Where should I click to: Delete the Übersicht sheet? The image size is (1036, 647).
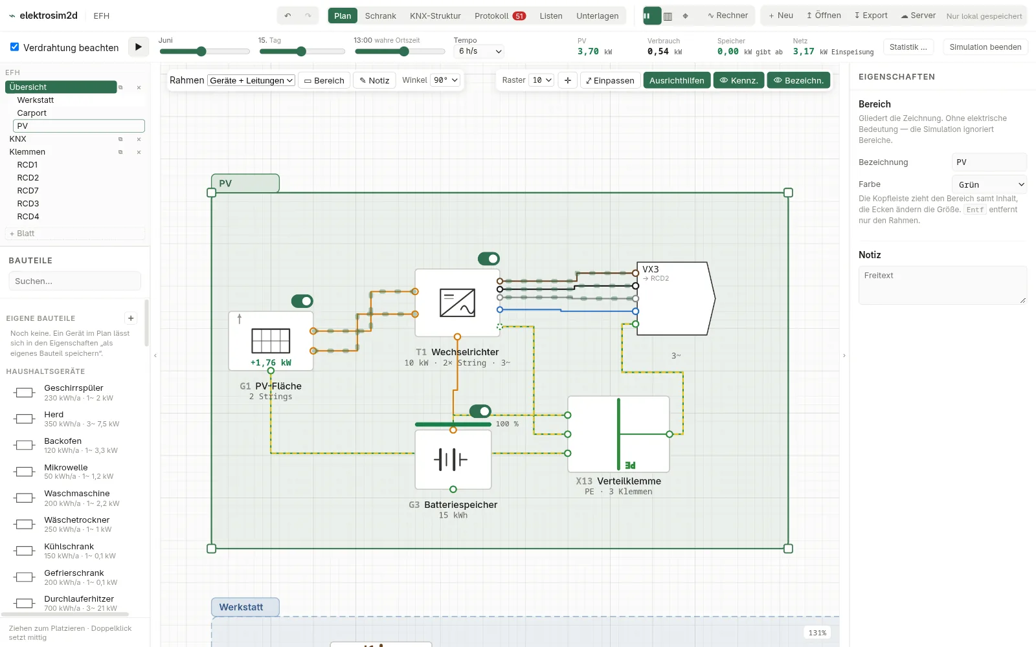[139, 87]
